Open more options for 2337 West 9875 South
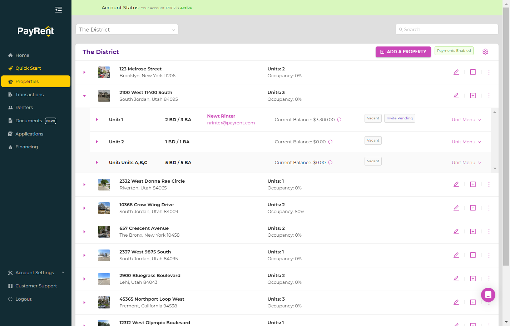The height and width of the screenshot is (326, 510). (x=489, y=255)
